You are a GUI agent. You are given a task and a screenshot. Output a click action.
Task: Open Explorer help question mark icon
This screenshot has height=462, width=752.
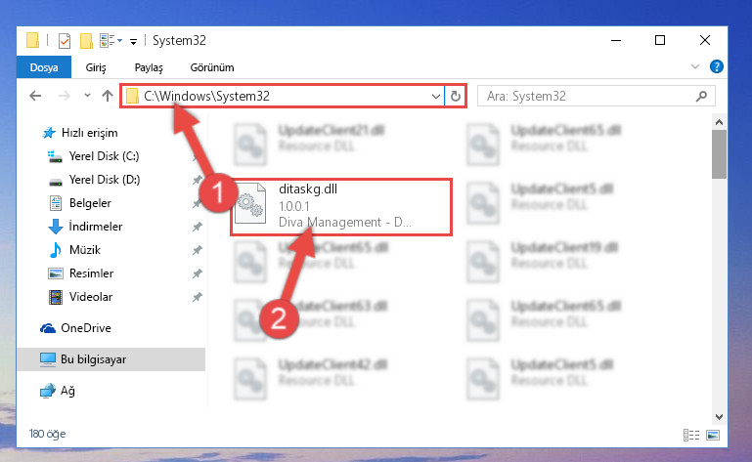[717, 66]
